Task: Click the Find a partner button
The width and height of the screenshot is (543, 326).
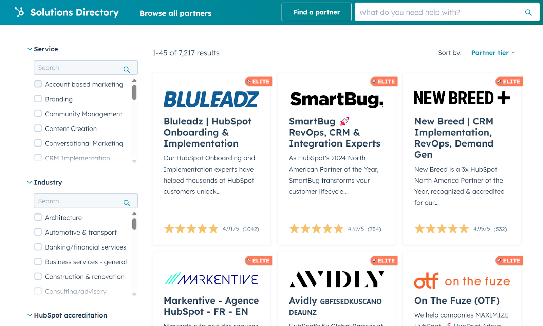Action: coord(316,12)
